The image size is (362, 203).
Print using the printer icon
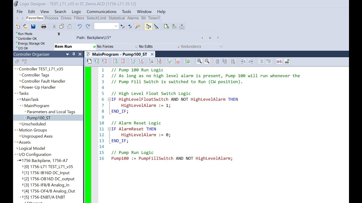(44, 26)
